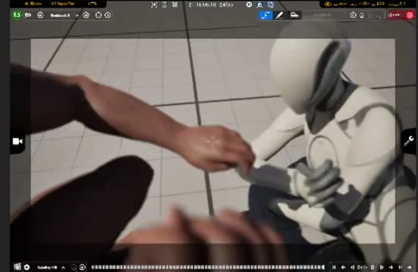Pause playback using the bottom pause button
Image resolution: width=418 pixels, height=272 pixels.
(373, 267)
